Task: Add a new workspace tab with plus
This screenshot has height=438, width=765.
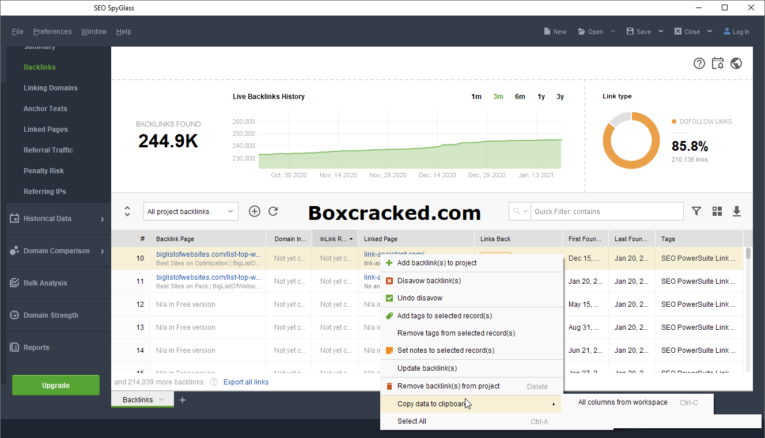Action: (x=183, y=400)
